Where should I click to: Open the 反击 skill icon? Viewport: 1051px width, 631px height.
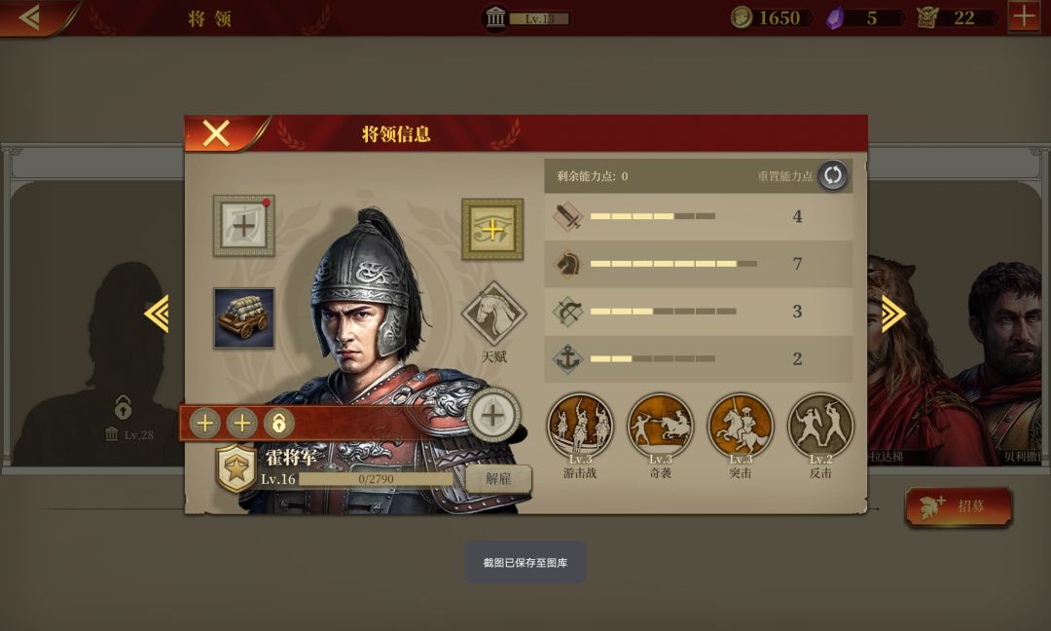coord(820,426)
